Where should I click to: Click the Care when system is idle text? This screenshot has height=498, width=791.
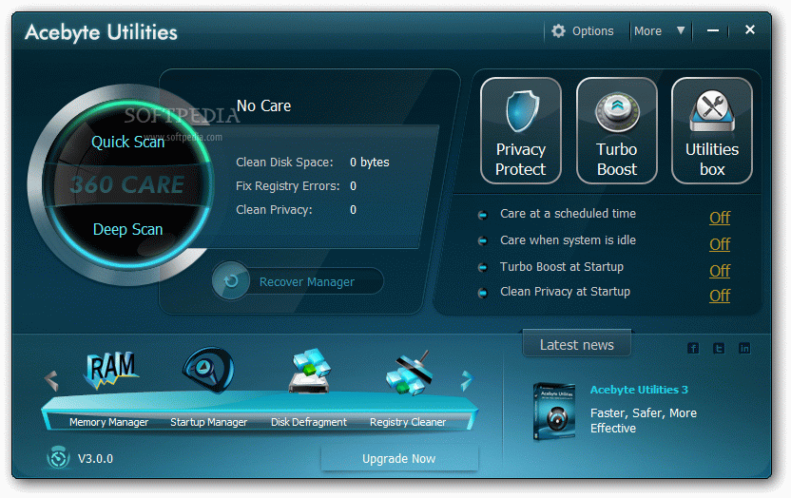568,240
